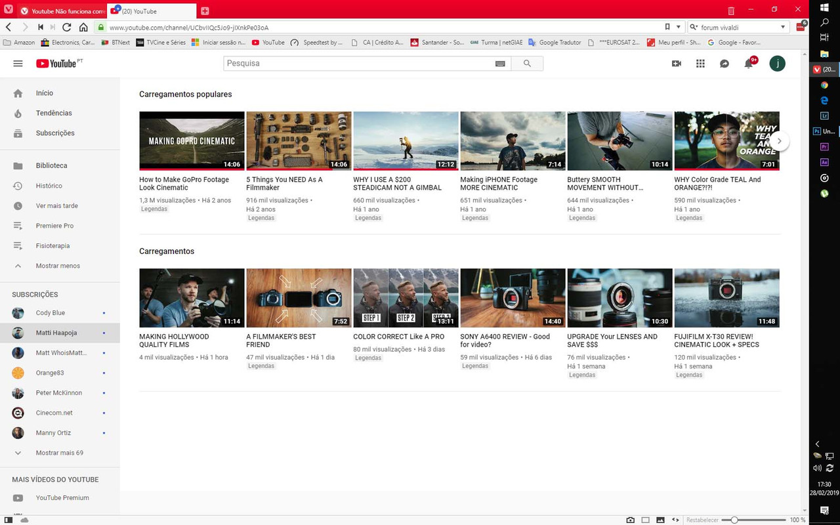
Task: Open the red extension icon with 6 badge
Action: click(801, 26)
